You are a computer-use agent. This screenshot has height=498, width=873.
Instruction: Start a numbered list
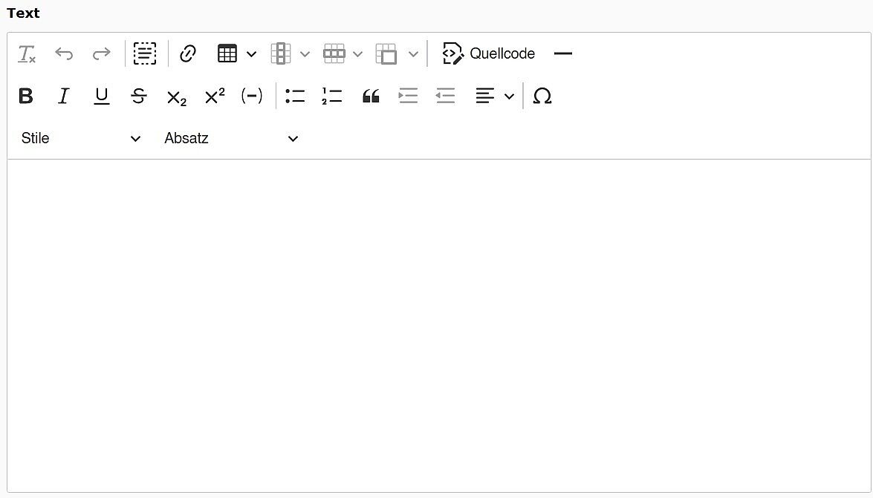pos(331,96)
